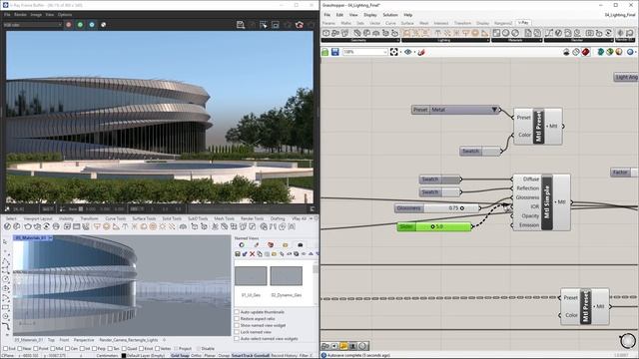Open the Frame Buffer Options menu
This screenshot has width=639, height=359.
coord(65,15)
